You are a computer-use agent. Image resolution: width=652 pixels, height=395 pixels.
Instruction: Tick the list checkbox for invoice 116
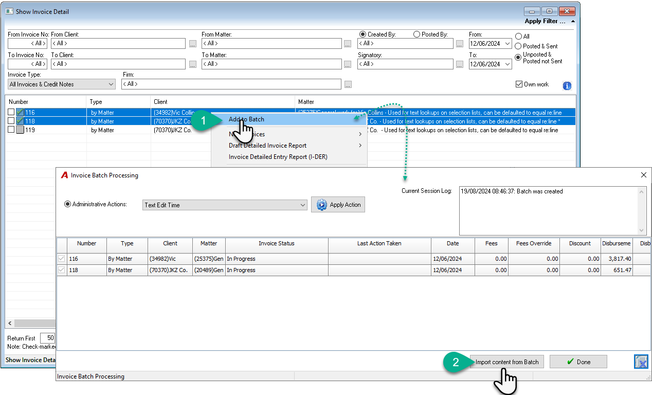pyautogui.click(x=11, y=112)
